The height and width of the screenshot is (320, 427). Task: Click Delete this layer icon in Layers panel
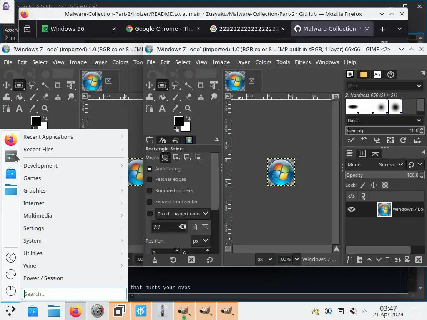(419, 260)
